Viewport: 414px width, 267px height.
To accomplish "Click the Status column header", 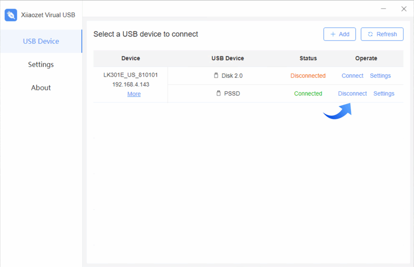I will [x=308, y=58].
